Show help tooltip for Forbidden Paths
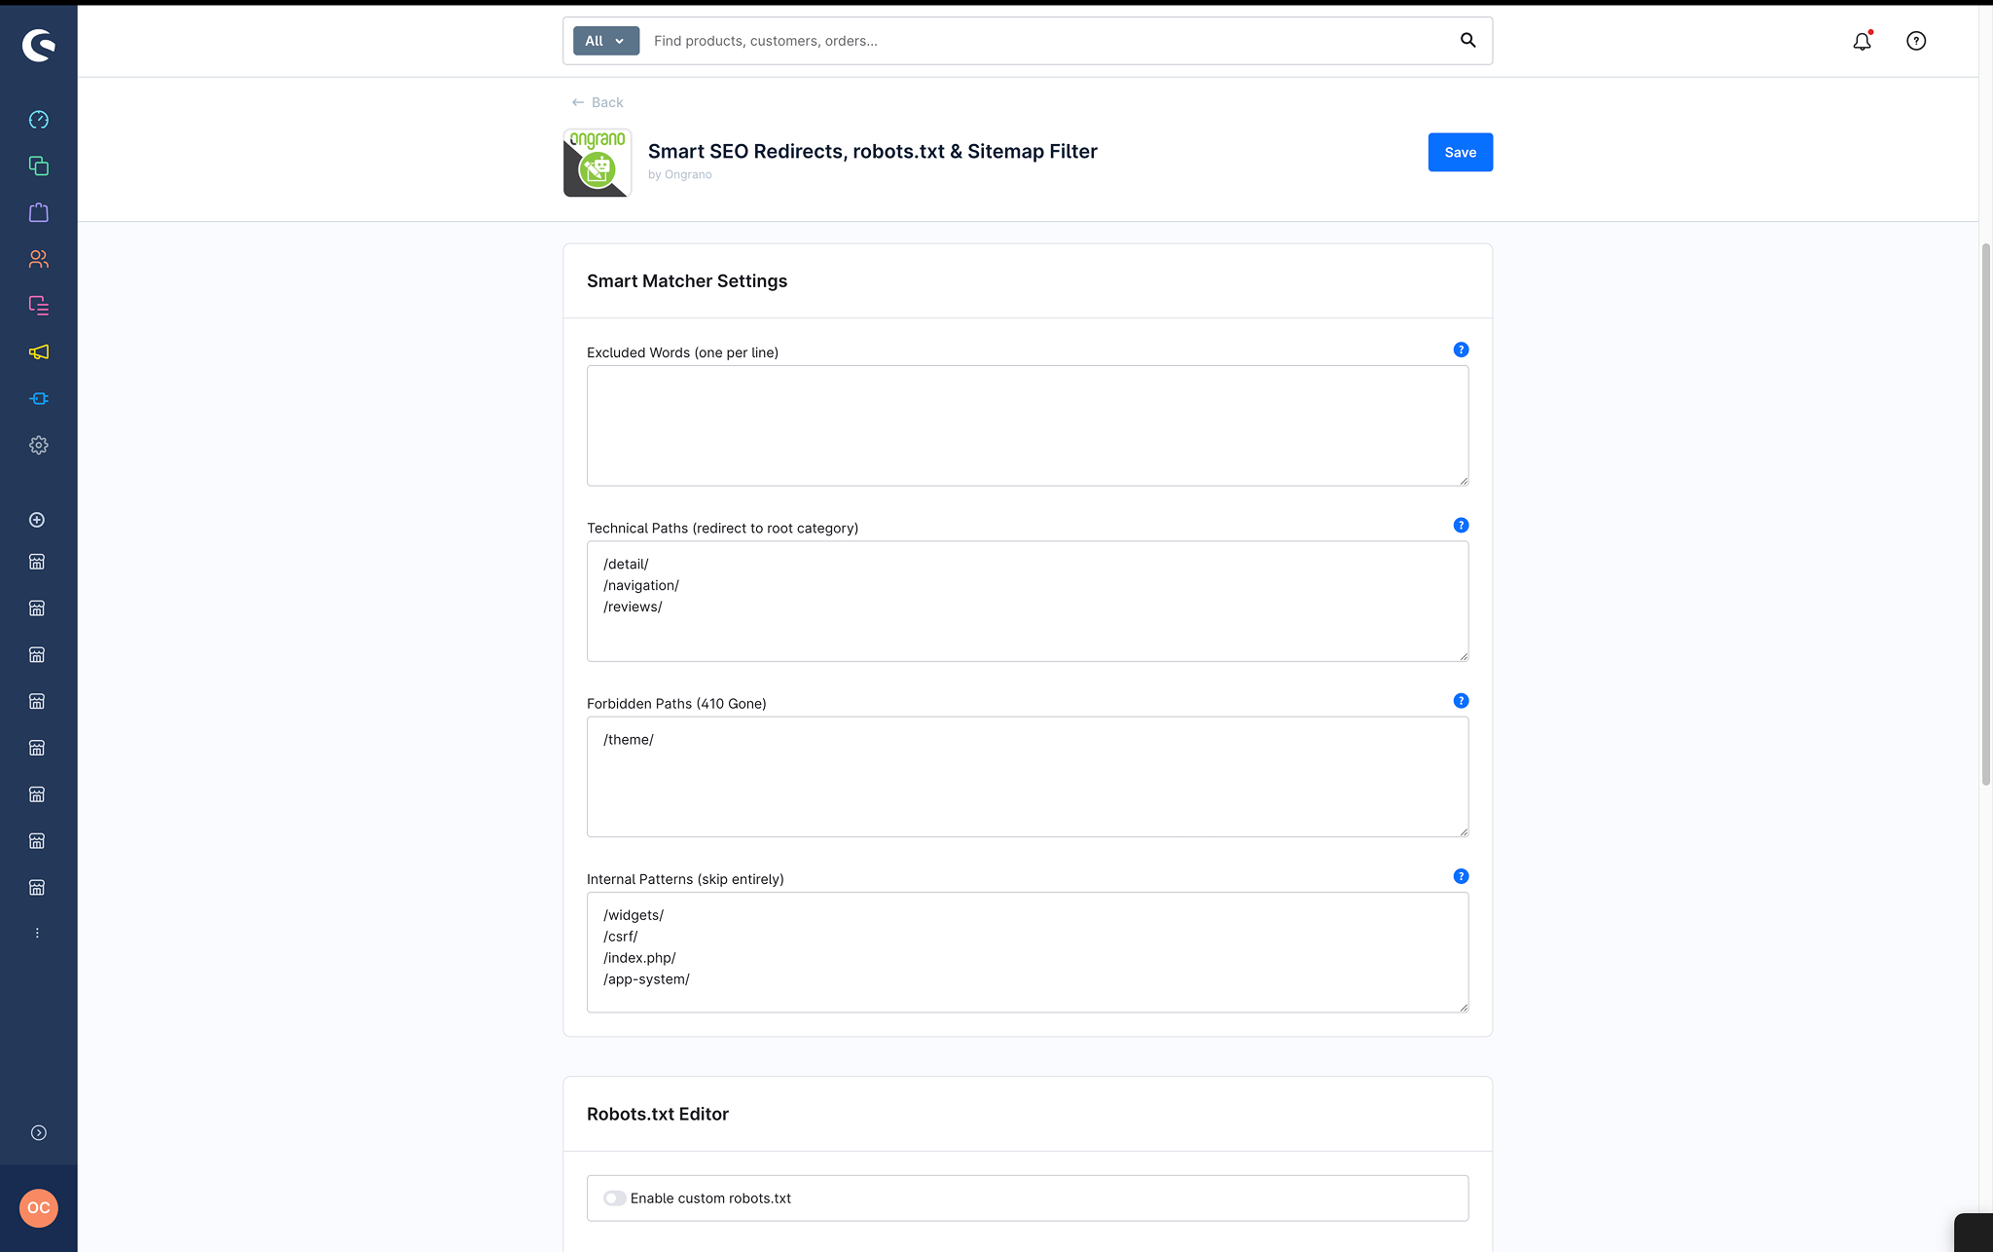This screenshot has height=1252, width=1993. [1461, 701]
